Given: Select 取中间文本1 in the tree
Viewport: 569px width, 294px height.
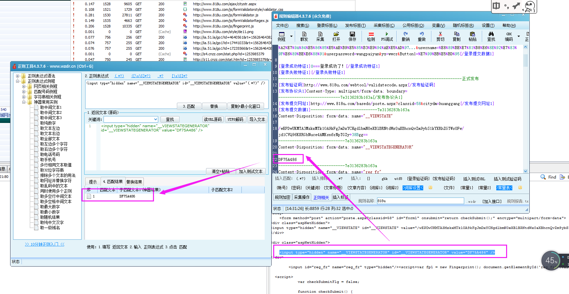Looking at the screenshot, I should [x=51, y=107].
